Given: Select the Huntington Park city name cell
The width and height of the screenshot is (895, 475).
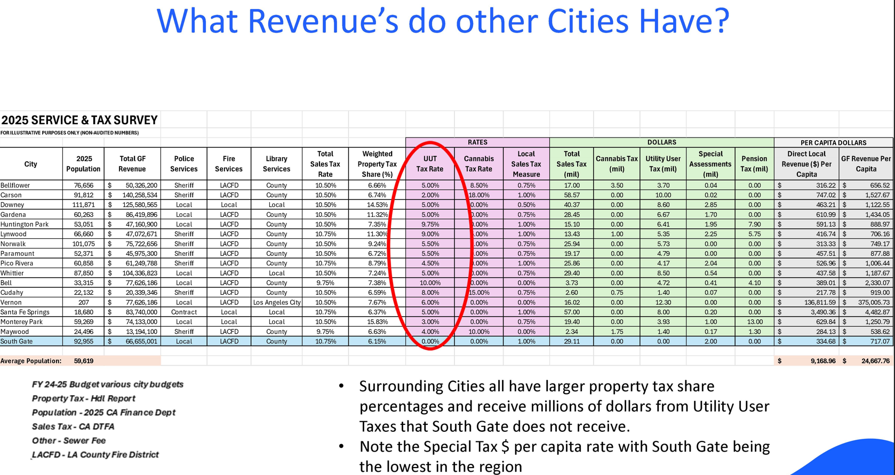Looking at the screenshot, I should 25,224.
